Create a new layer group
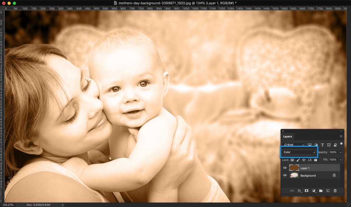Screen dimensions: 351x207 pyautogui.click(x=320, y=191)
